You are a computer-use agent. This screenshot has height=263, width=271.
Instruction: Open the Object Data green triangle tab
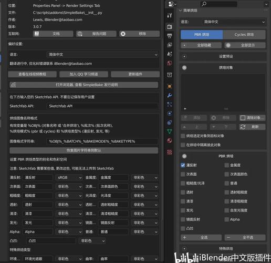pos(169,131)
